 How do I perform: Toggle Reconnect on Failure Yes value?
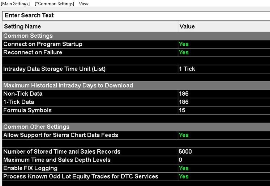[224, 53]
